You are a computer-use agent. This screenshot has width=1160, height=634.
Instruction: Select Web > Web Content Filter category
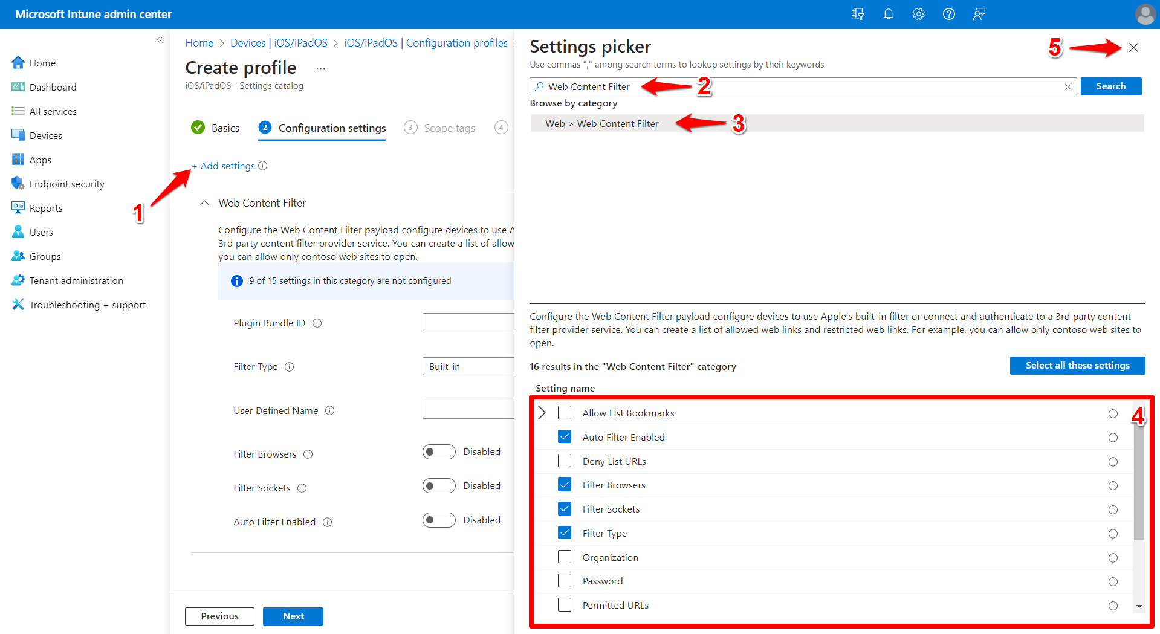click(837, 123)
